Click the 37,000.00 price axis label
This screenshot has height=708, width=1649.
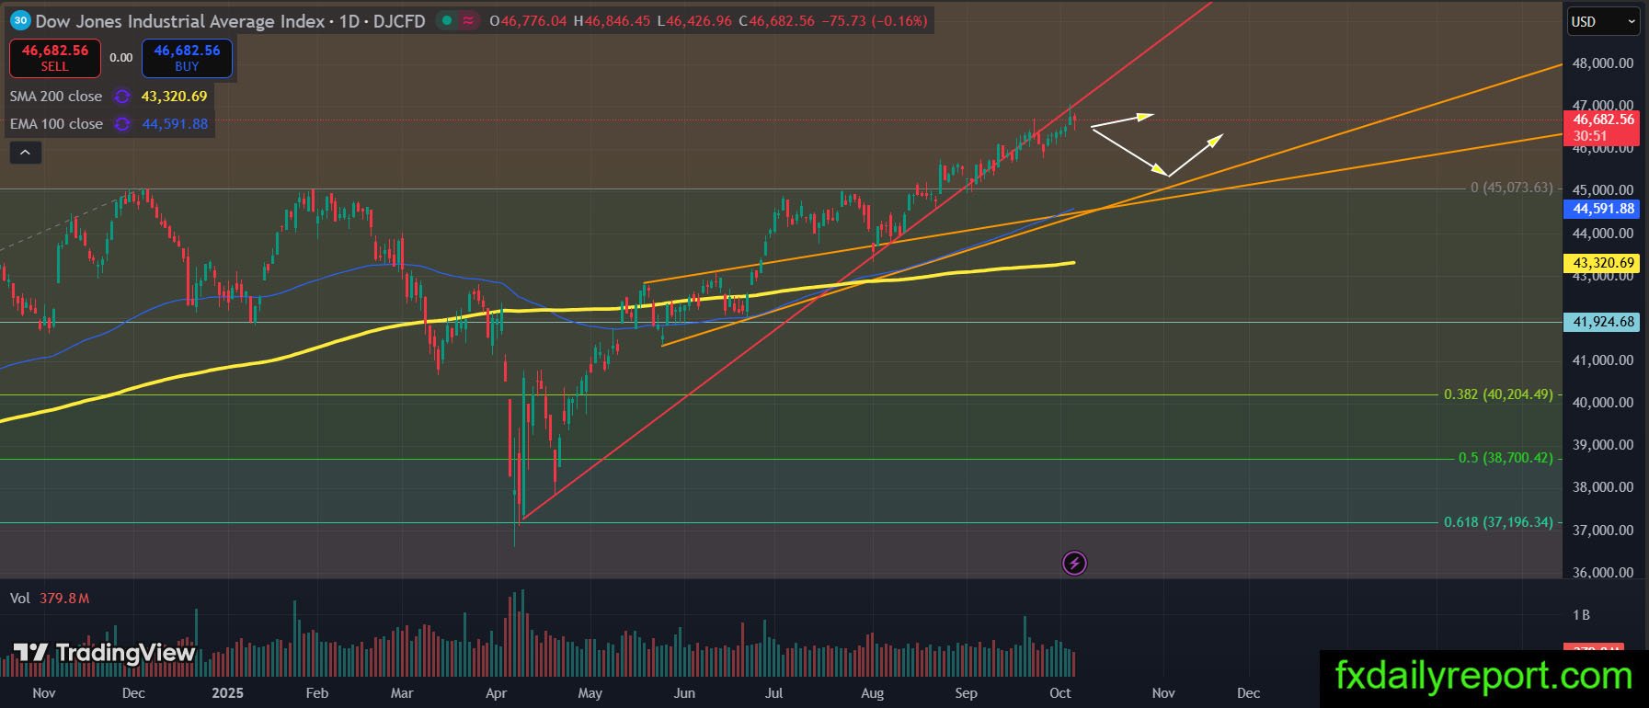pyautogui.click(x=1603, y=531)
